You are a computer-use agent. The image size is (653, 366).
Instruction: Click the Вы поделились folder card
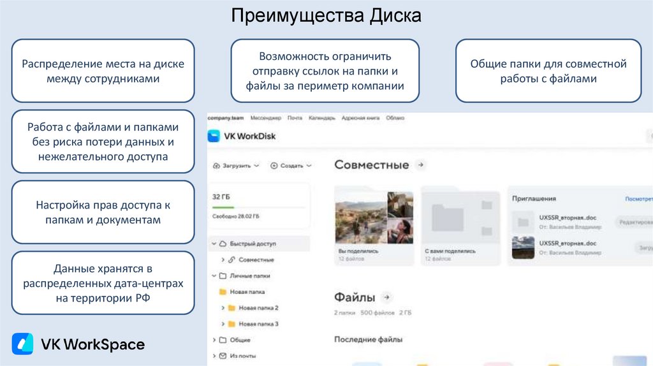click(x=374, y=226)
